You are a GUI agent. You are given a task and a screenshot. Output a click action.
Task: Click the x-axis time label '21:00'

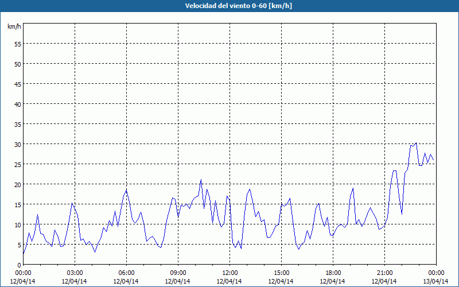(x=384, y=273)
